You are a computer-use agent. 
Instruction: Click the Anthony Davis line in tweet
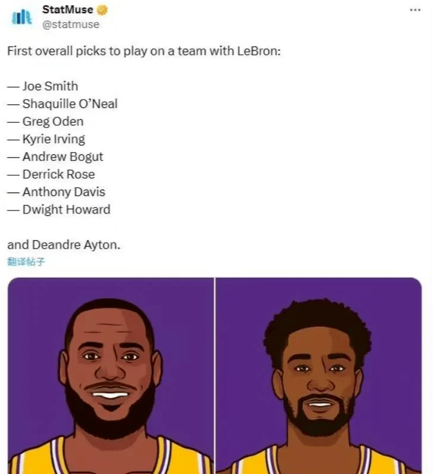click(x=56, y=192)
